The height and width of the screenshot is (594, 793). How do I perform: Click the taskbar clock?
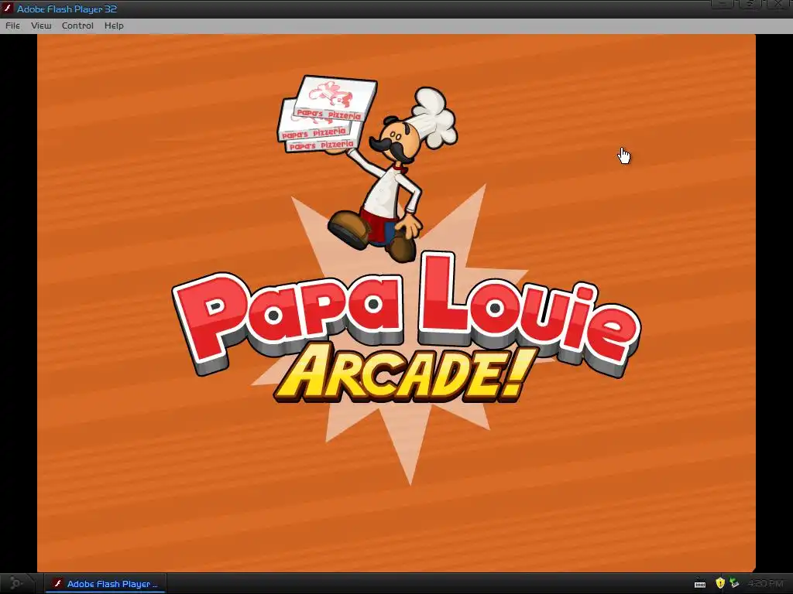point(766,583)
